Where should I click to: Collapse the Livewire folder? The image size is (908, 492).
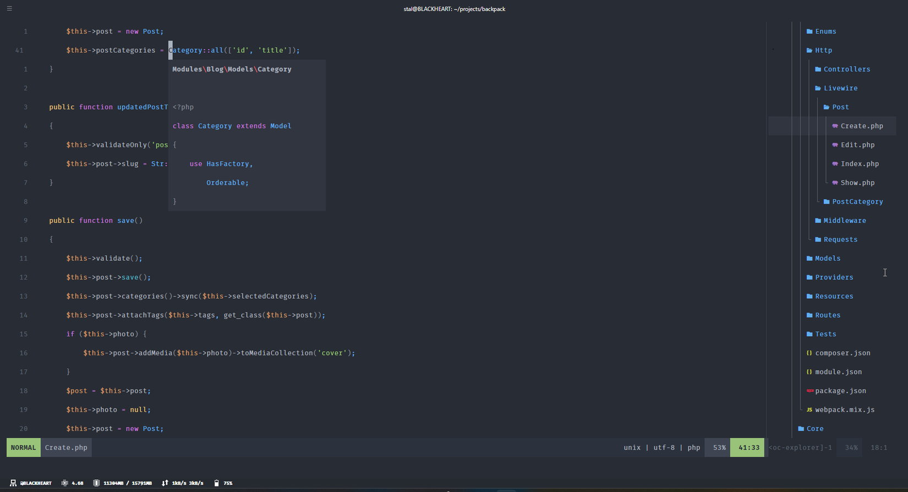[840, 88]
